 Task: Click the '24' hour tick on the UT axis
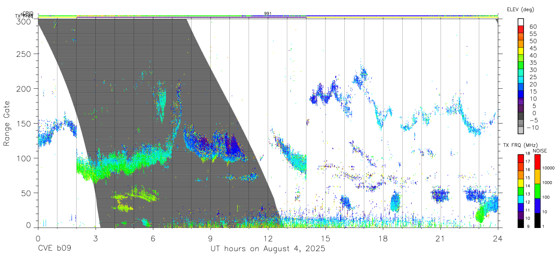[498, 238]
